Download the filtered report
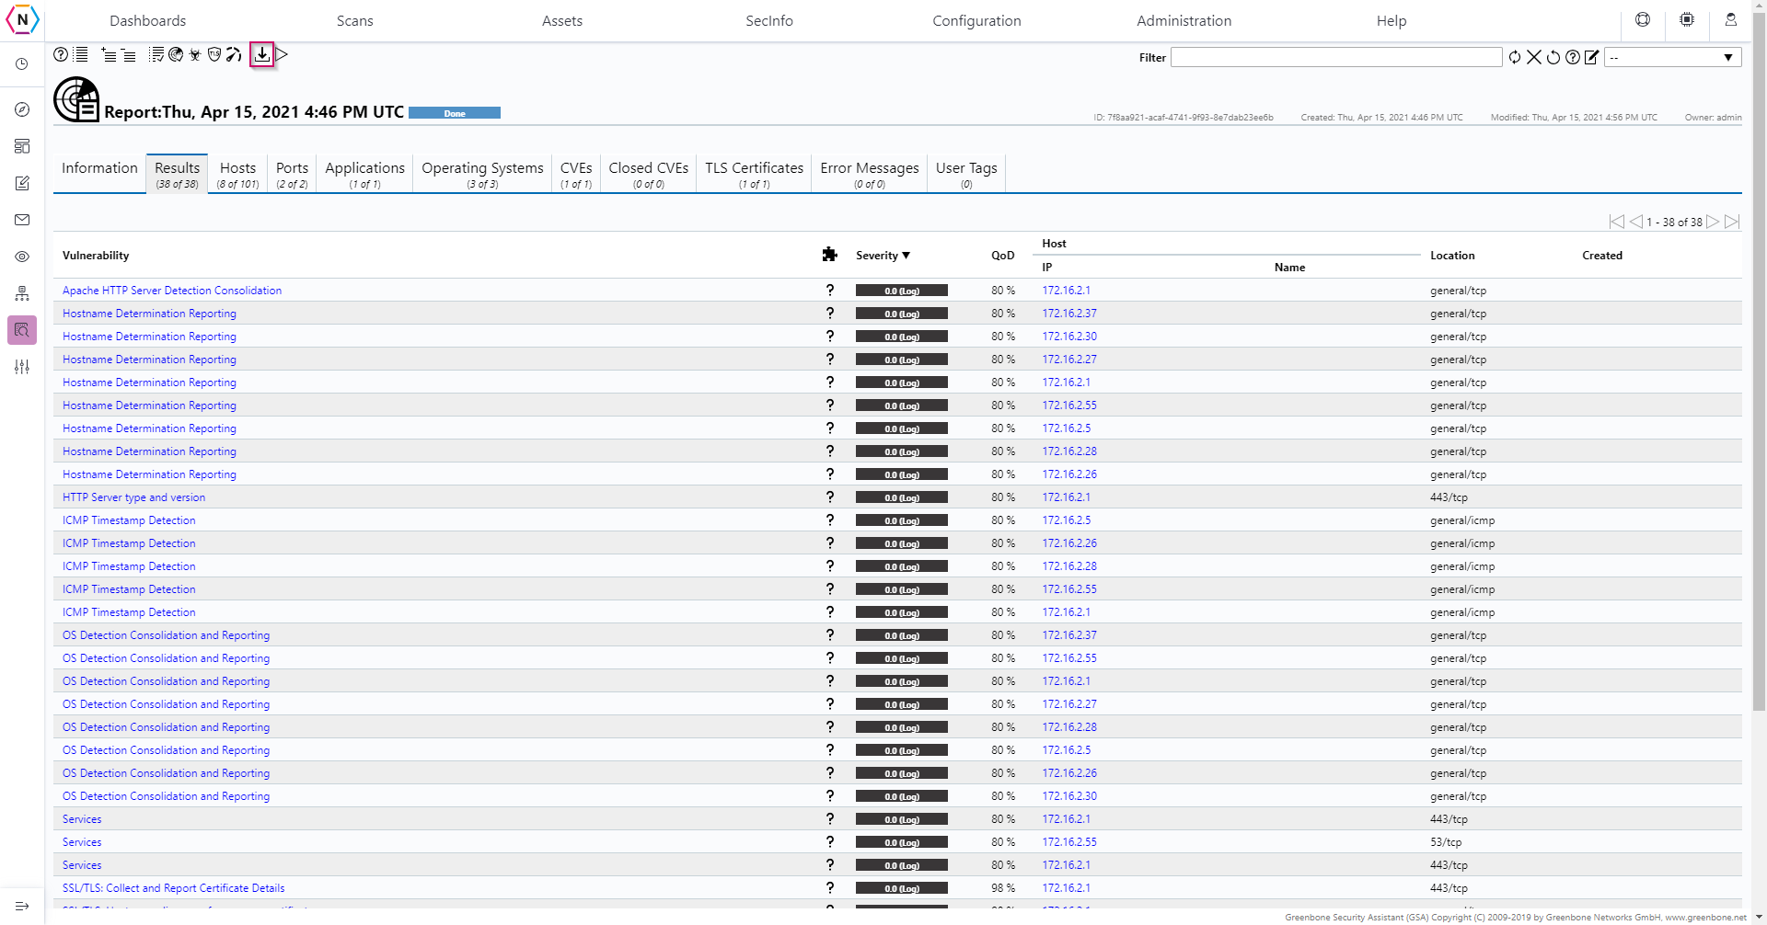This screenshot has height=925, width=1767. click(x=262, y=55)
